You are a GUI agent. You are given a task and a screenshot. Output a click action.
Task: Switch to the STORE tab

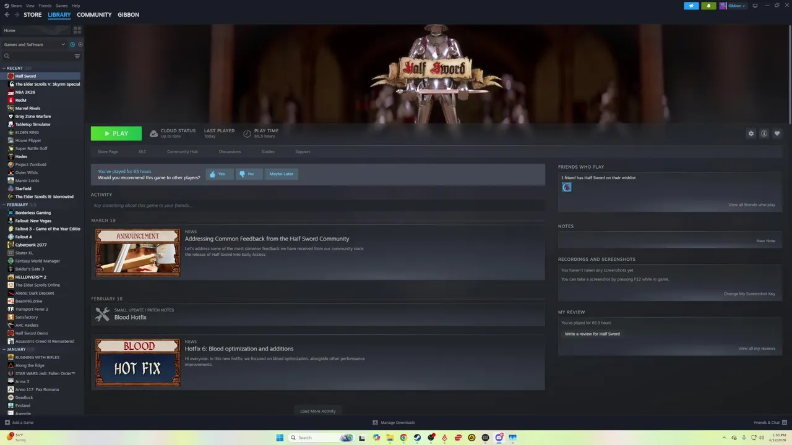point(33,15)
